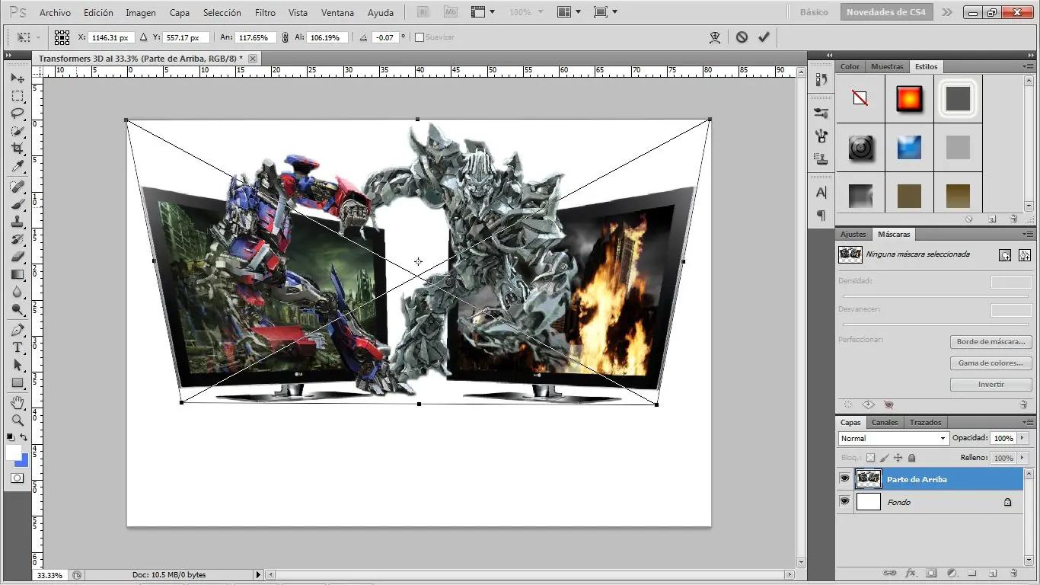Select the Eyedropper tool

pyautogui.click(x=17, y=166)
